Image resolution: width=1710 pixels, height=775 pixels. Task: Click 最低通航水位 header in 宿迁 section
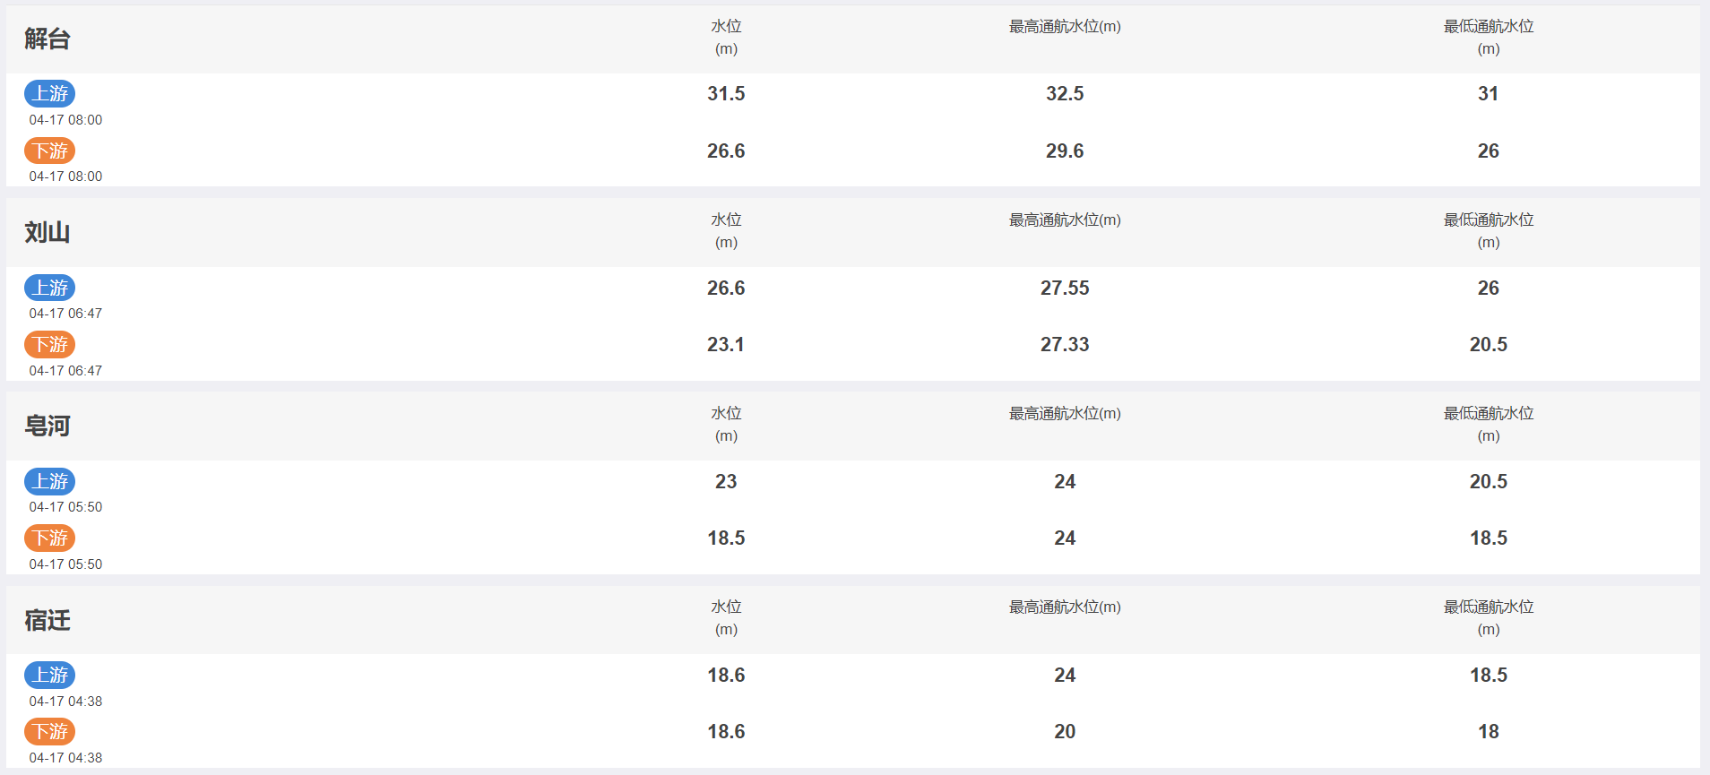pos(1489,617)
